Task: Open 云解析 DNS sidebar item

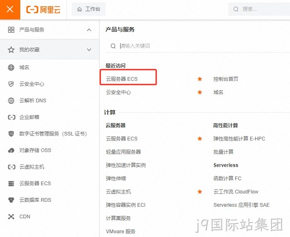Action: pos(33,100)
